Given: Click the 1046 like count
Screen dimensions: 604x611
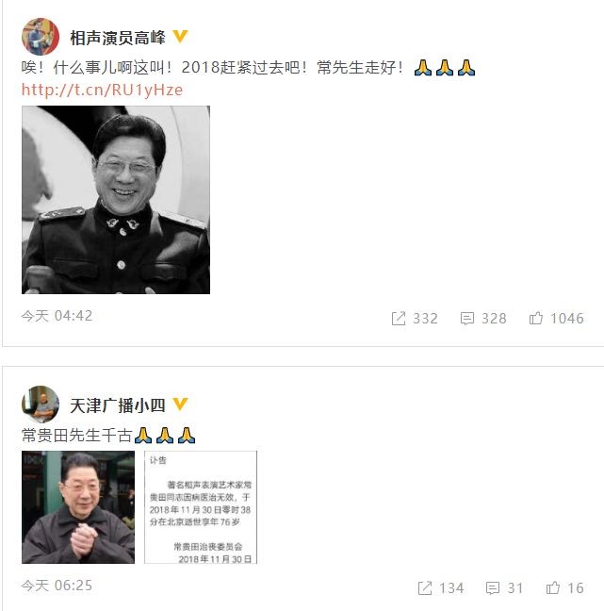Looking at the screenshot, I should click(567, 319).
